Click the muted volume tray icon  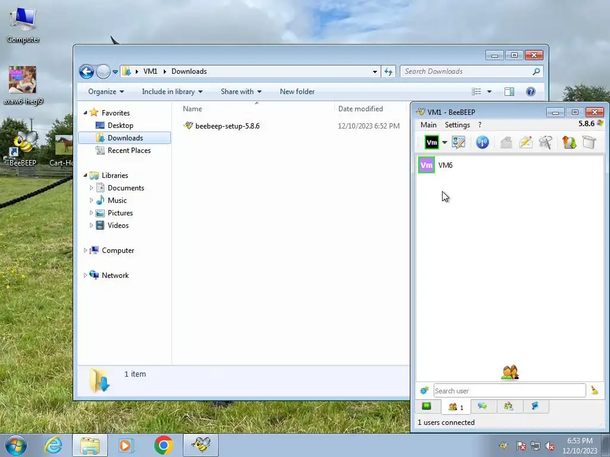[x=550, y=446]
